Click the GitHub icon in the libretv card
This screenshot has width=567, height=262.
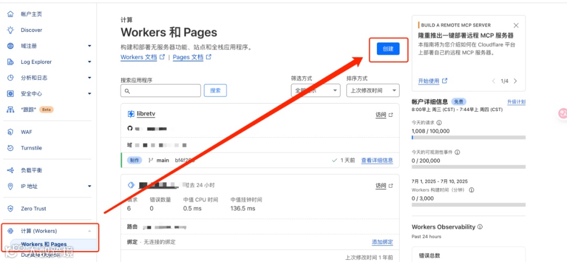[x=130, y=128]
